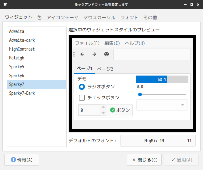Tick the チェックボタン checkbox
This screenshot has width=203, height=170.
(x=82, y=98)
